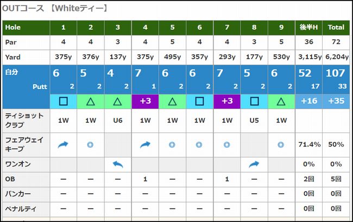Click the fairway-keep circle icon for hole 7
Viewport: 353px width, 222px height.
[227, 144]
